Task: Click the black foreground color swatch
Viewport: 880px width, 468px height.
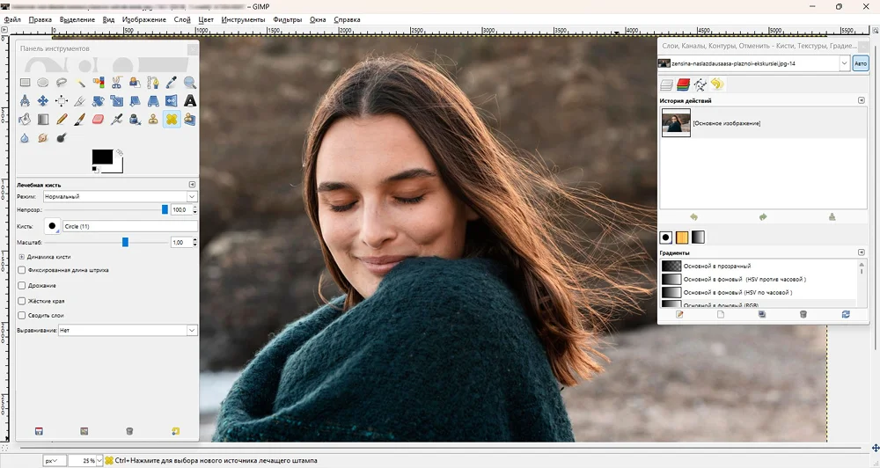Action: coord(101,157)
